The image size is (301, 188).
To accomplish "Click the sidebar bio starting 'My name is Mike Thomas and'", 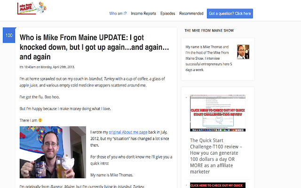I will tap(209, 58).
